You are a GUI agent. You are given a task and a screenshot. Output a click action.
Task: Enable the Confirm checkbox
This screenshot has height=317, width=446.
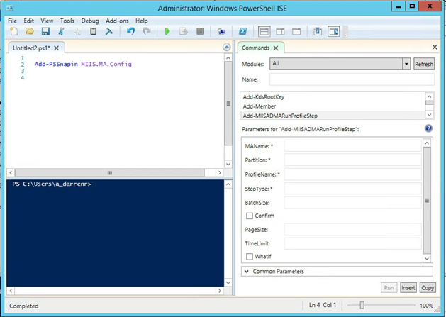pos(249,216)
